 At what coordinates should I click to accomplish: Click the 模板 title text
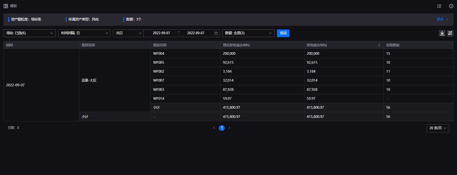click(13, 6)
